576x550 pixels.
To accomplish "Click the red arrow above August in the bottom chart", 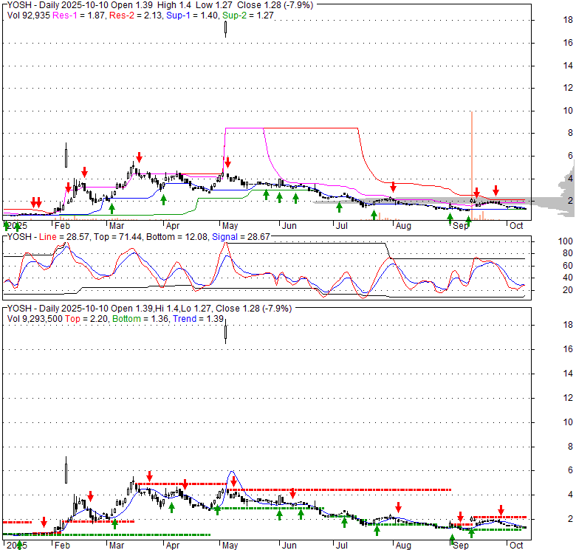I will [398, 506].
